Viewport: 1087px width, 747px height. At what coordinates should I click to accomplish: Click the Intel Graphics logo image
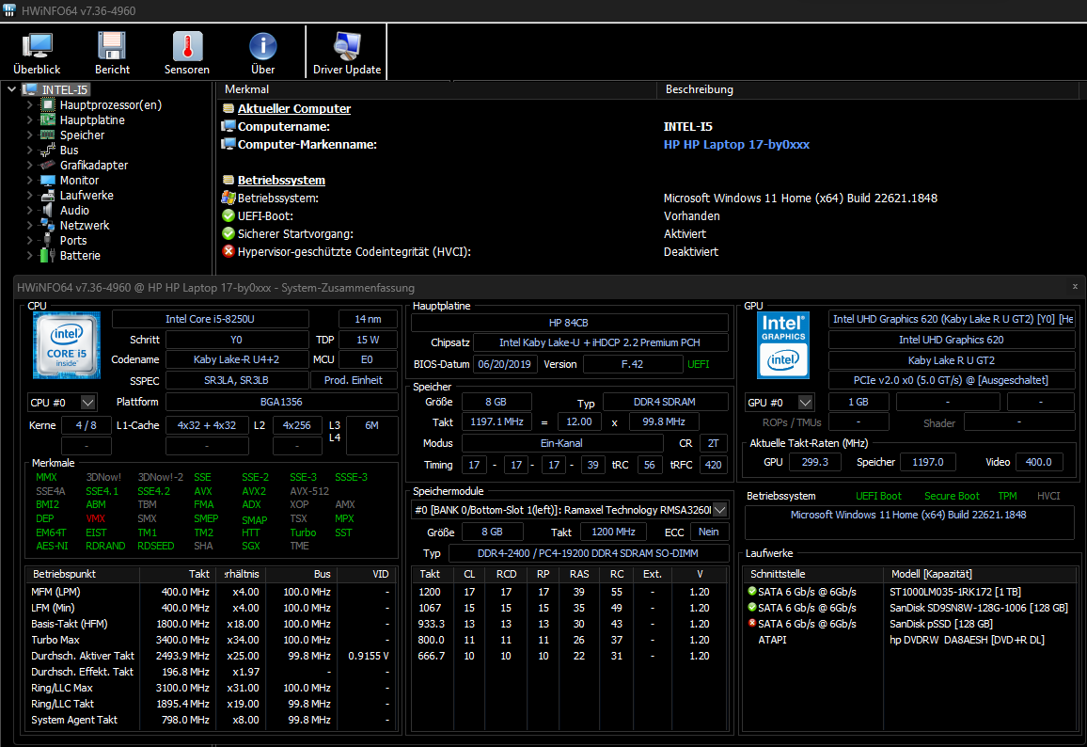pos(783,344)
